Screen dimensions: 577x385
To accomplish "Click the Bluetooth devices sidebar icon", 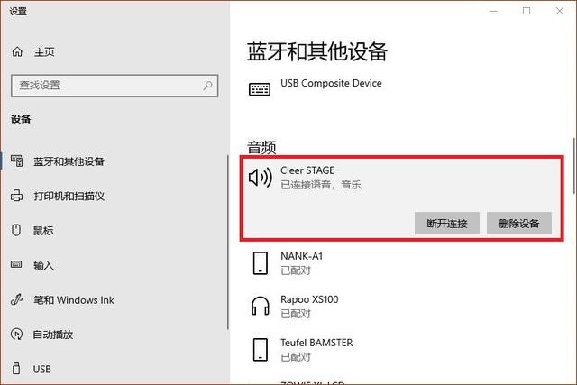I will click(x=17, y=160).
